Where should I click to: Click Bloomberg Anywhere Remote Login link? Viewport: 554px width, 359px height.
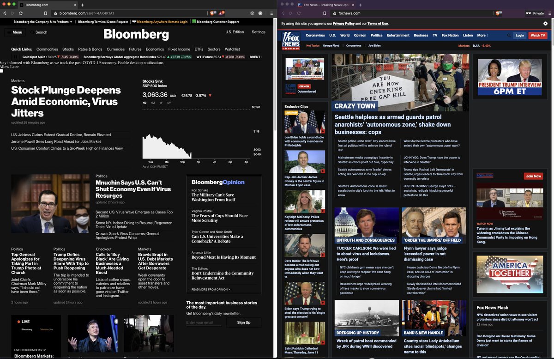[x=162, y=22]
